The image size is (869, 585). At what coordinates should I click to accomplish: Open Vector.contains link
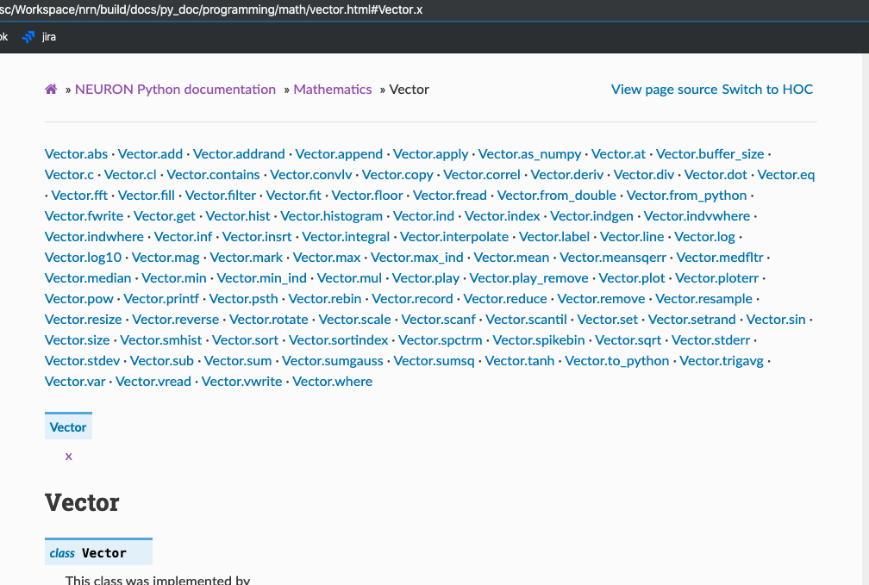214,175
